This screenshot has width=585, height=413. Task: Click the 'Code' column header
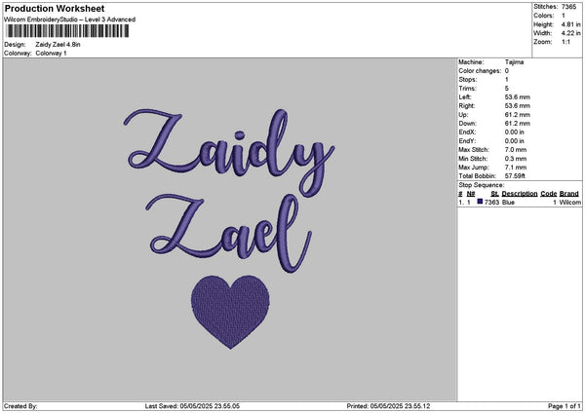pyautogui.click(x=548, y=194)
